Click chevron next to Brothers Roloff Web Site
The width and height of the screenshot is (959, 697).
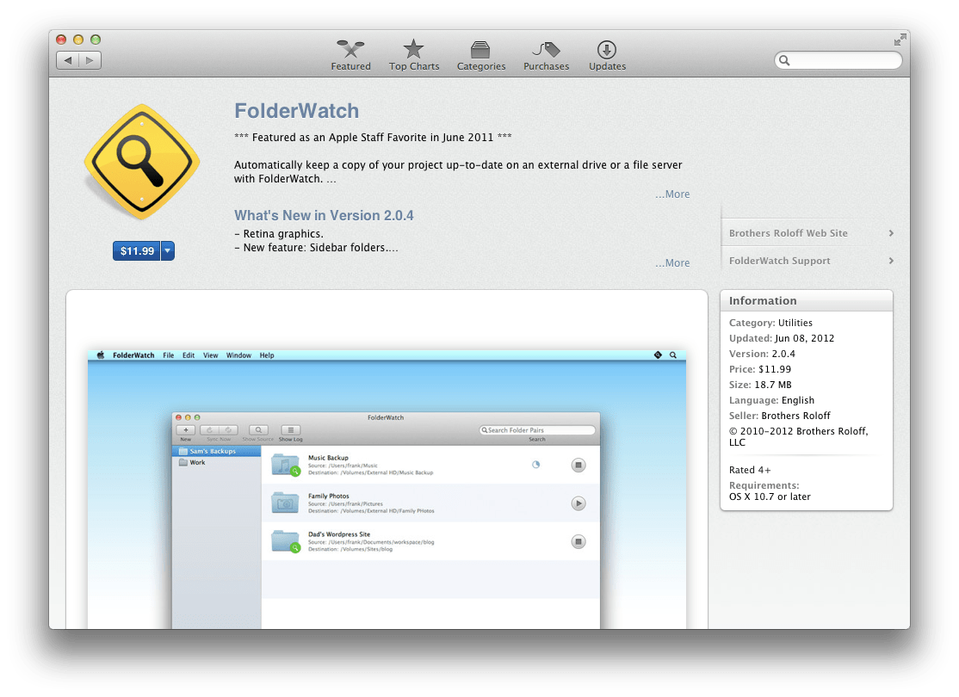891,233
